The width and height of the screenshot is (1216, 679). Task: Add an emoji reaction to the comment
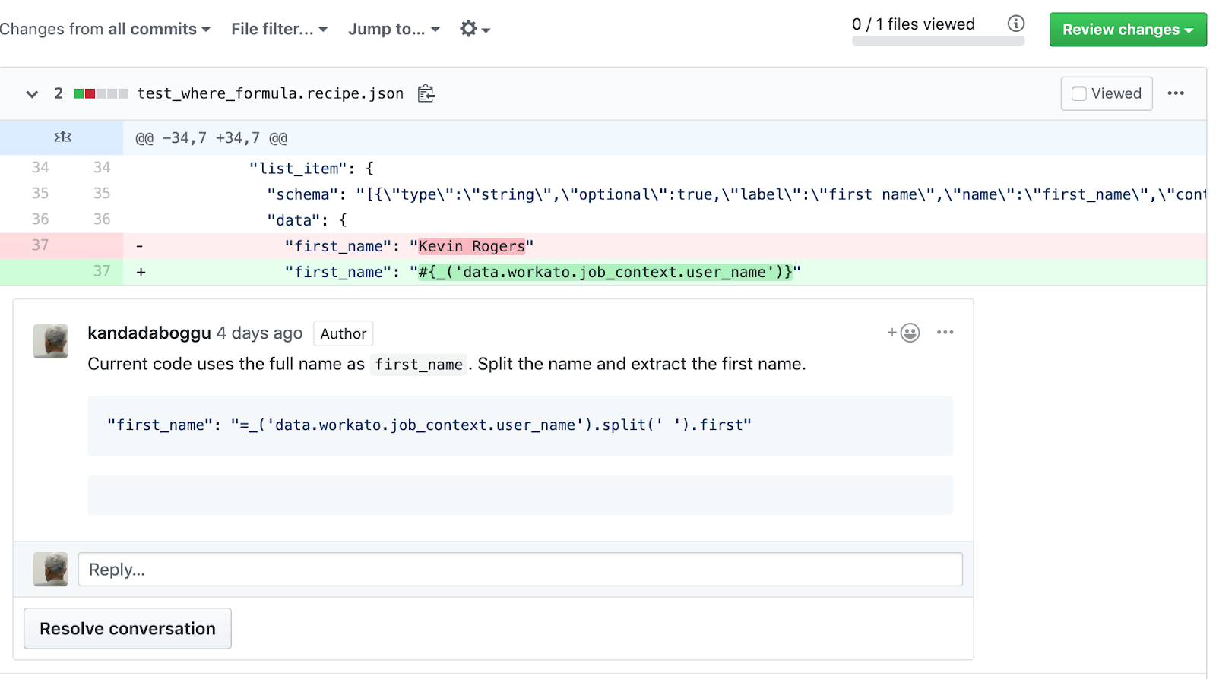[904, 333]
